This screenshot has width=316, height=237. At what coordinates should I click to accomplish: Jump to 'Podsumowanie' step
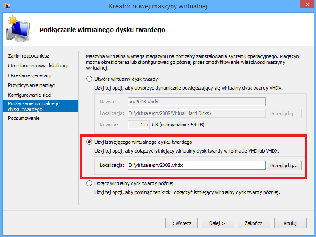[x=24, y=118]
